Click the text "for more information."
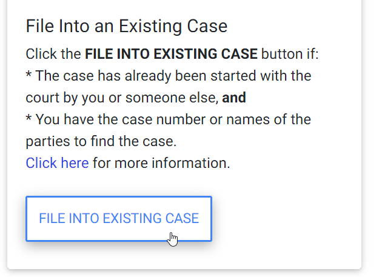 [161, 163]
